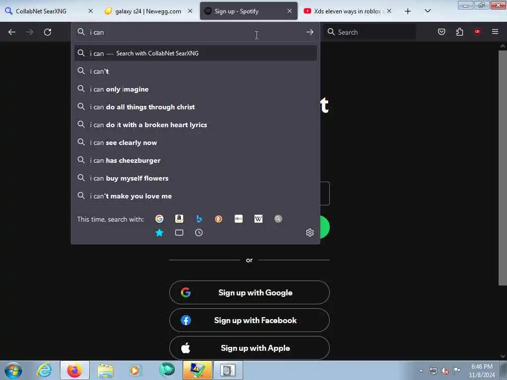Expand the list all tabs chevron
Screen dimensions: 507x380
[x=428, y=11]
